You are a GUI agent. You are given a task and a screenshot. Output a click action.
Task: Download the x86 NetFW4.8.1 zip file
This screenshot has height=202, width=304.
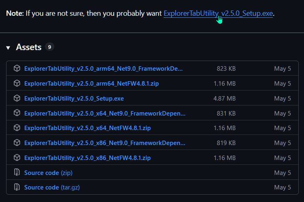pos(88,158)
